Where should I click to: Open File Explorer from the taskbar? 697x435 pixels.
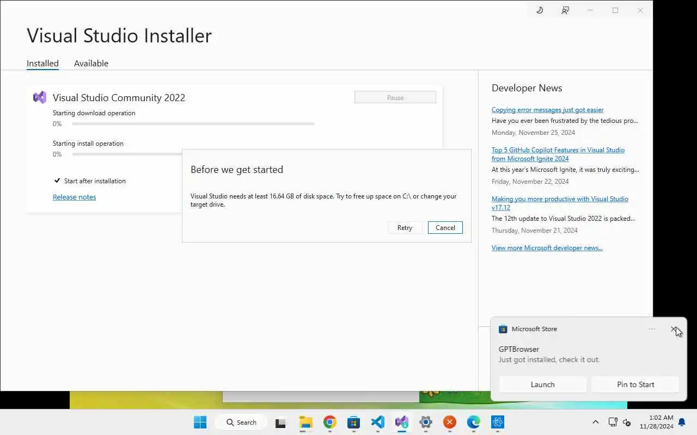305,422
